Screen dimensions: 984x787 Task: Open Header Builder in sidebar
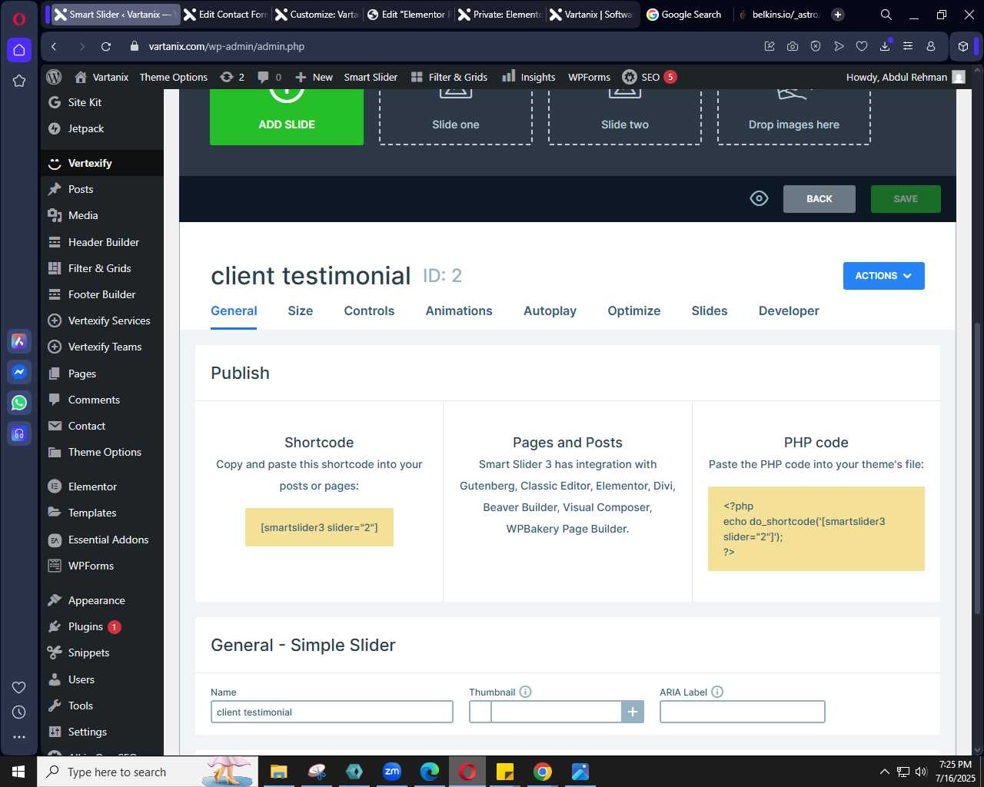(x=101, y=242)
